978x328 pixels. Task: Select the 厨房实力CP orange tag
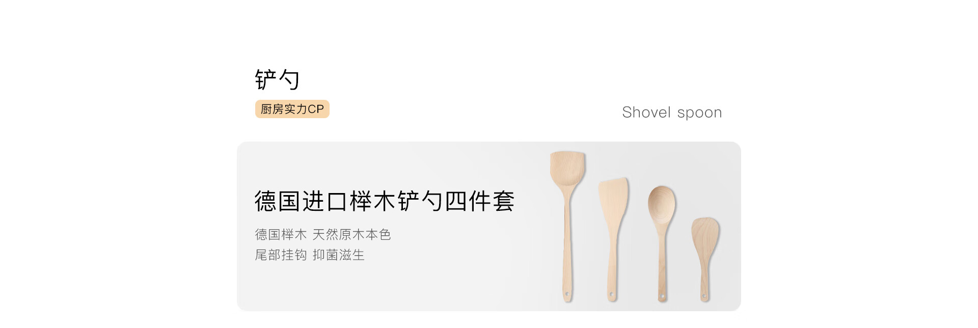(292, 109)
